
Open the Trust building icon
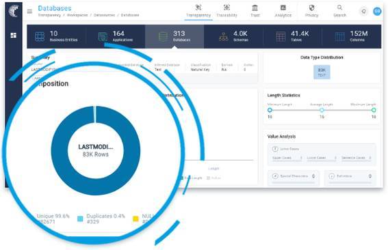[255, 8]
